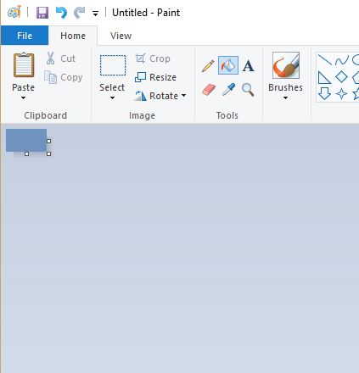This screenshot has height=373, width=359.
Task: Open the Brushes dropdown arrow
Action: [285, 98]
